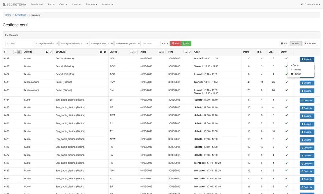Open the Strutture navigation menu
323x194 pixels.
[x=91, y=4]
